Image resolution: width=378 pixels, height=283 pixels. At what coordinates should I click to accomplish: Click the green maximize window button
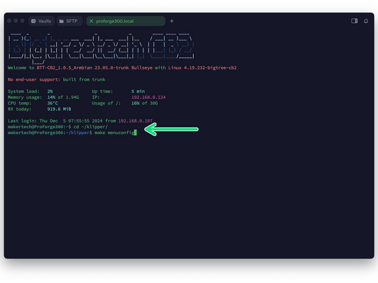pyautogui.click(x=22, y=21)
